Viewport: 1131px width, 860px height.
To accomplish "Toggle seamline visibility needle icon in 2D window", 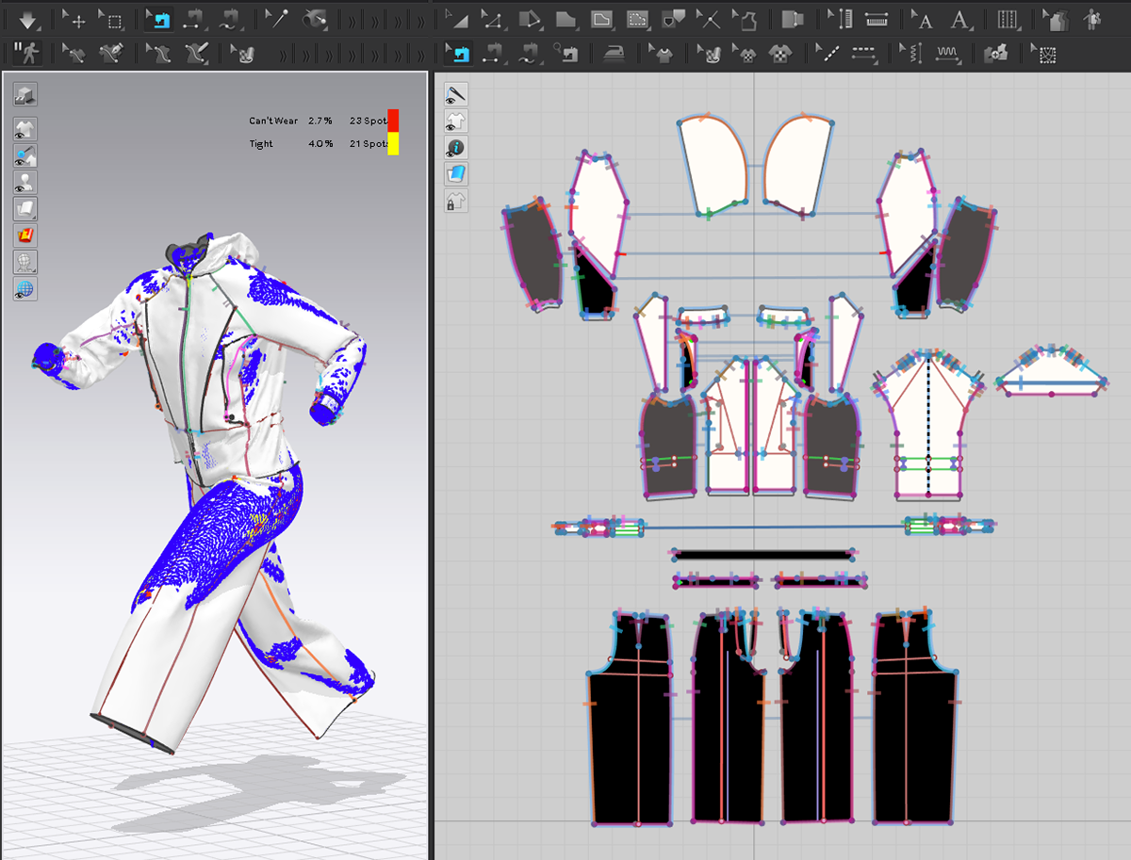I will pos(456,94).
